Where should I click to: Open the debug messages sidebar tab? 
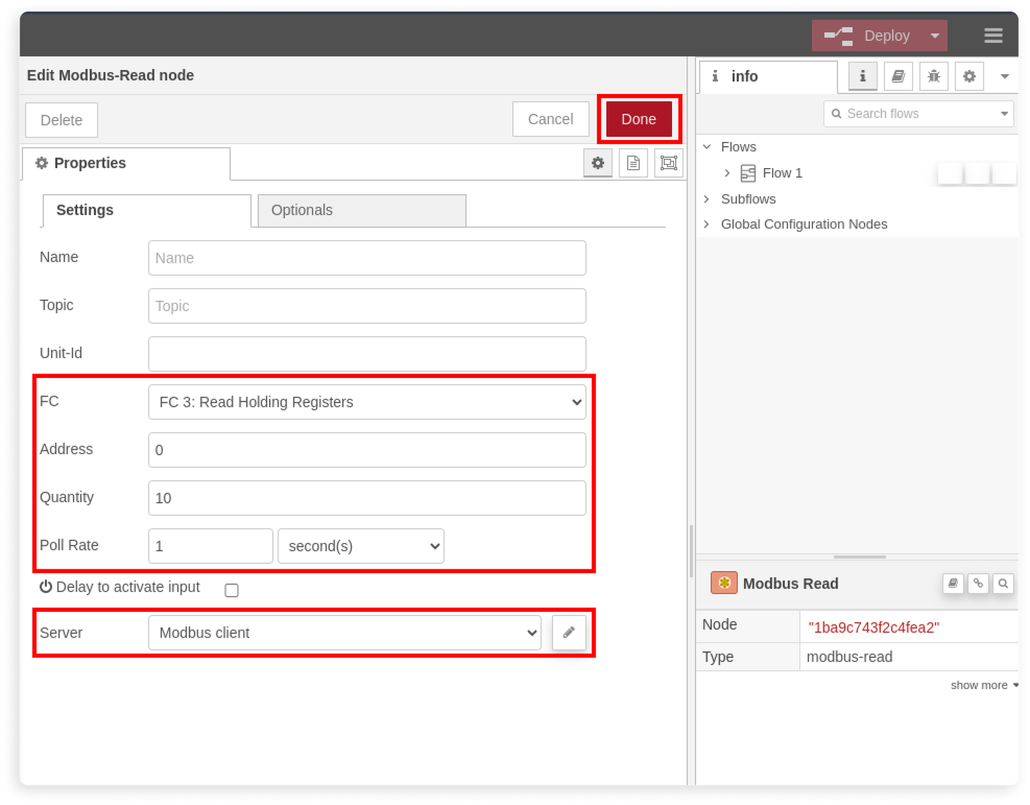[933, 76]
